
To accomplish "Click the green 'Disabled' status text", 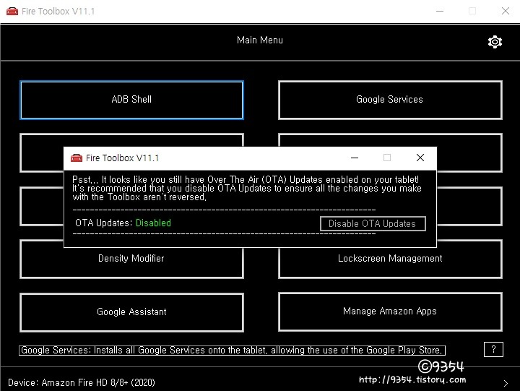I will (153, 223).
